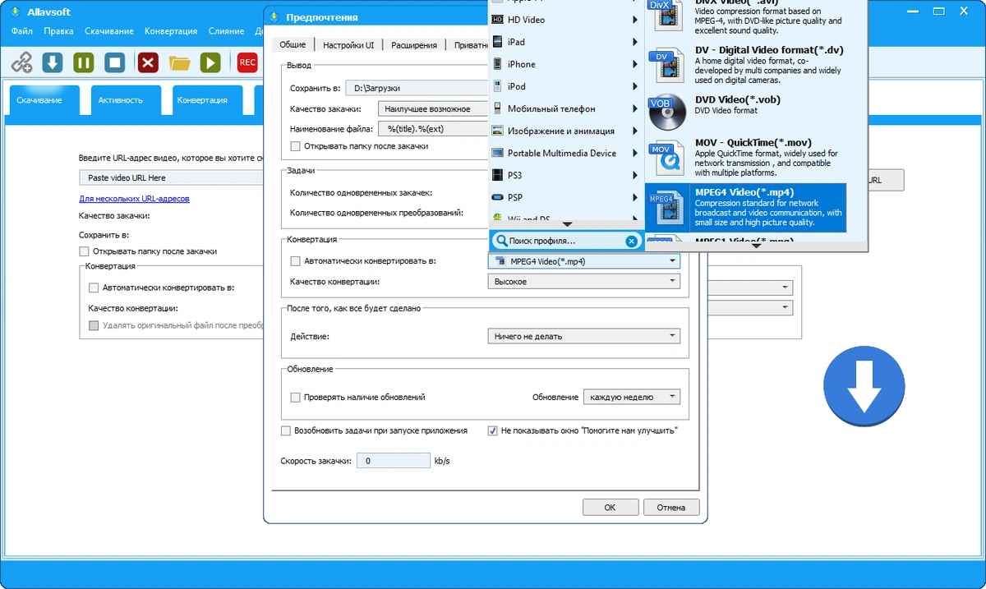Click the blue download arrow toolbar icon
Screen dimensions: 986x589
[x=53, y=62]
